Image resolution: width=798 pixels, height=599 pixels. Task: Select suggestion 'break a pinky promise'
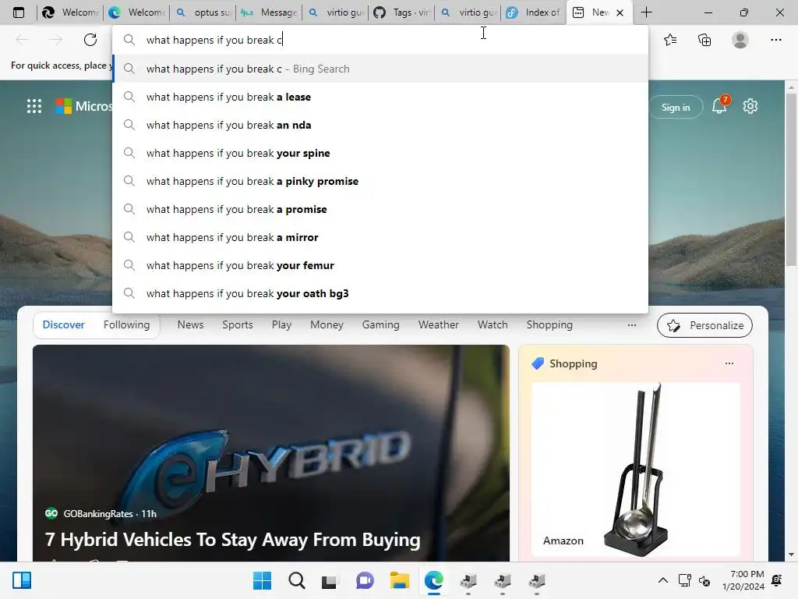click(x=380, y=181)
